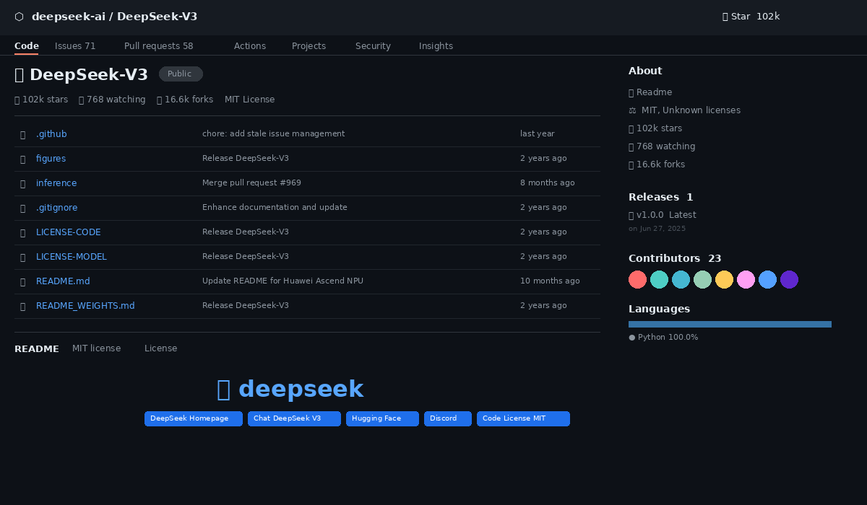Select the MIT license tab above the README
Viewport: 867px width, 505px height.
click(96, 348)
